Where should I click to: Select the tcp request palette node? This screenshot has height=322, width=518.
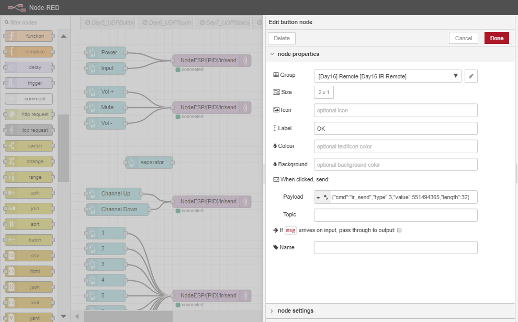(x=29, y=130)
